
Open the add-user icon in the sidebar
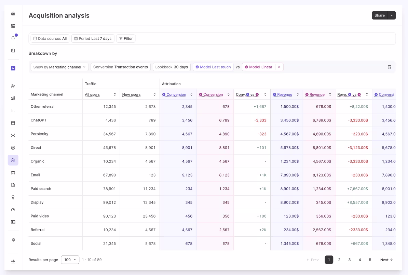coord(13,86)
